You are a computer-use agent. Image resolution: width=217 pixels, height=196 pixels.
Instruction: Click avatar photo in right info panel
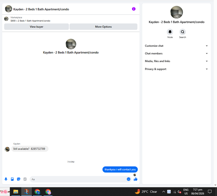(177, 12)
